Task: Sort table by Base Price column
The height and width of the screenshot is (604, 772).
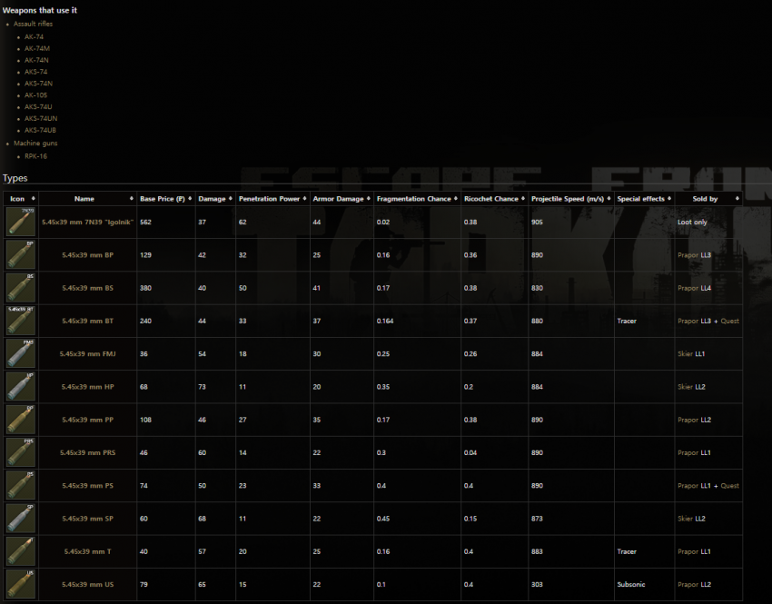Action: (163, 198)
